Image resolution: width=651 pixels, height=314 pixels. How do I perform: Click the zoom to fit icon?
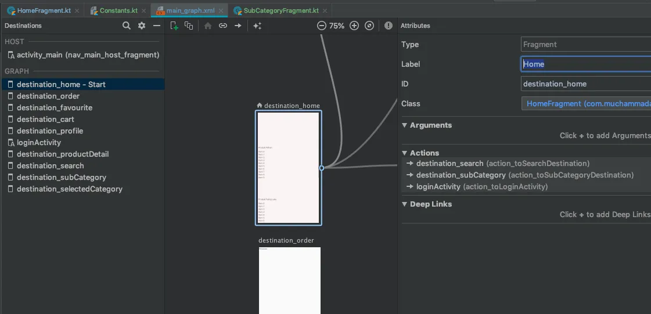369,26
